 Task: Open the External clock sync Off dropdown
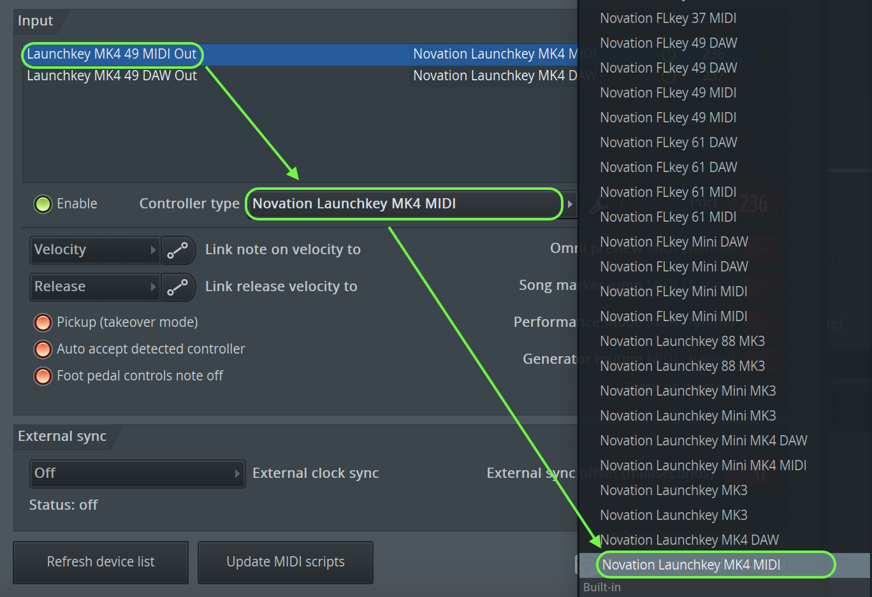[x=137, y=473]
